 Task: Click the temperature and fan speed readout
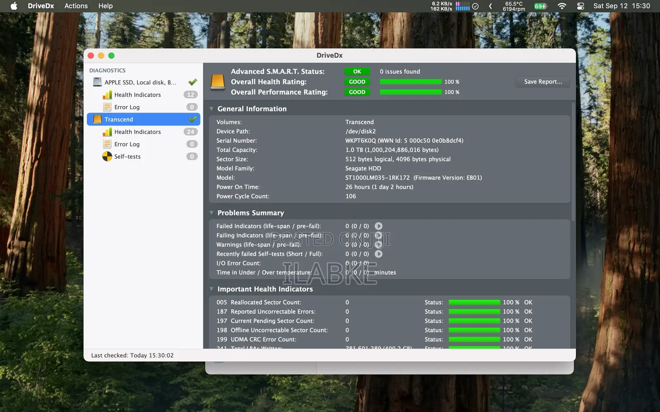pyautogui.click(x=514, y=6)
